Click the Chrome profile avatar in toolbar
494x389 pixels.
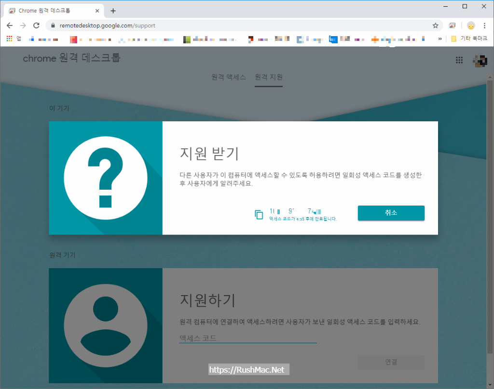pyautogui.click(x=471, y=26)
